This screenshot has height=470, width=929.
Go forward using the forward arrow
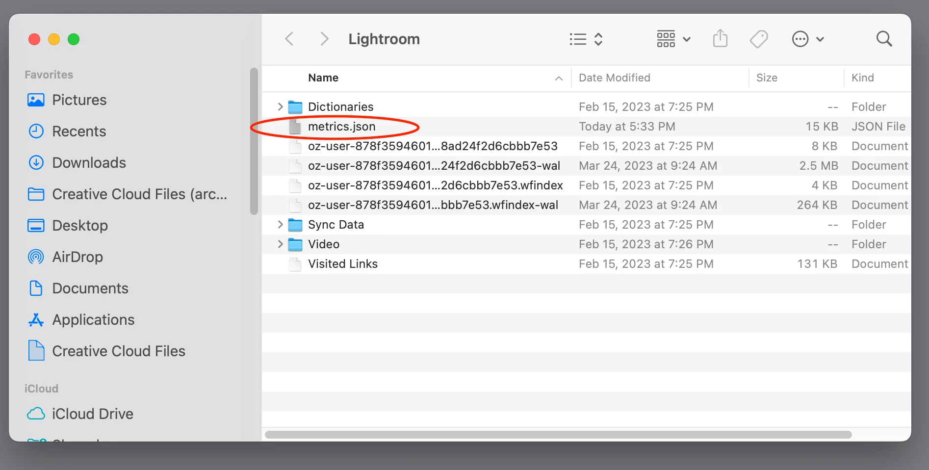pos(324,39)
